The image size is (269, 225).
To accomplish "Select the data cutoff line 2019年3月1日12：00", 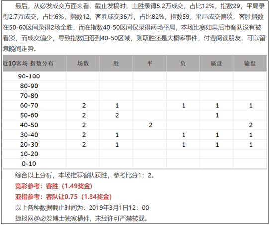I will pyautogui.click(x=82, y=208).
